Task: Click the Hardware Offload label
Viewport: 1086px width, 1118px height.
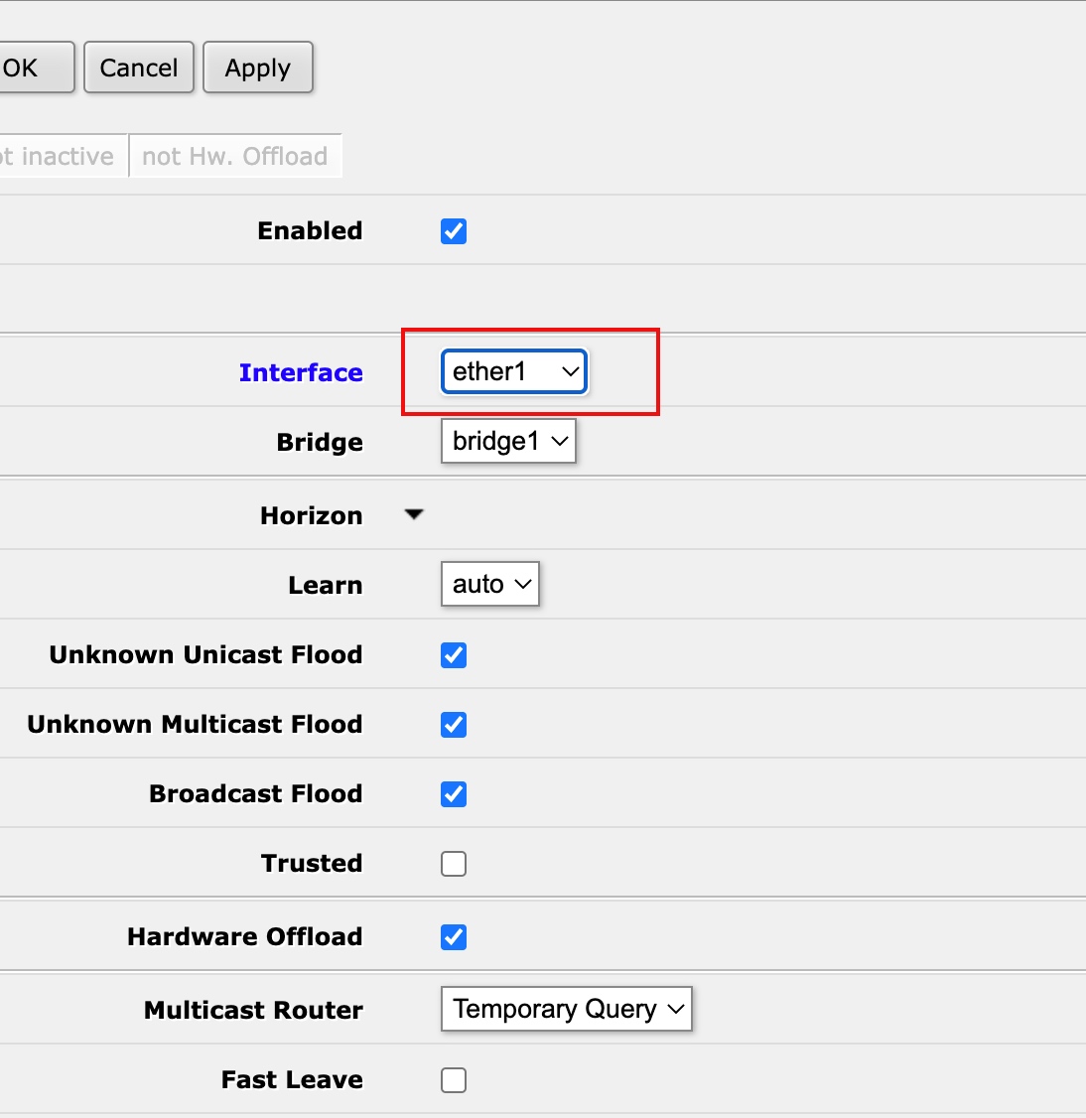Action: tap(244, 937)
